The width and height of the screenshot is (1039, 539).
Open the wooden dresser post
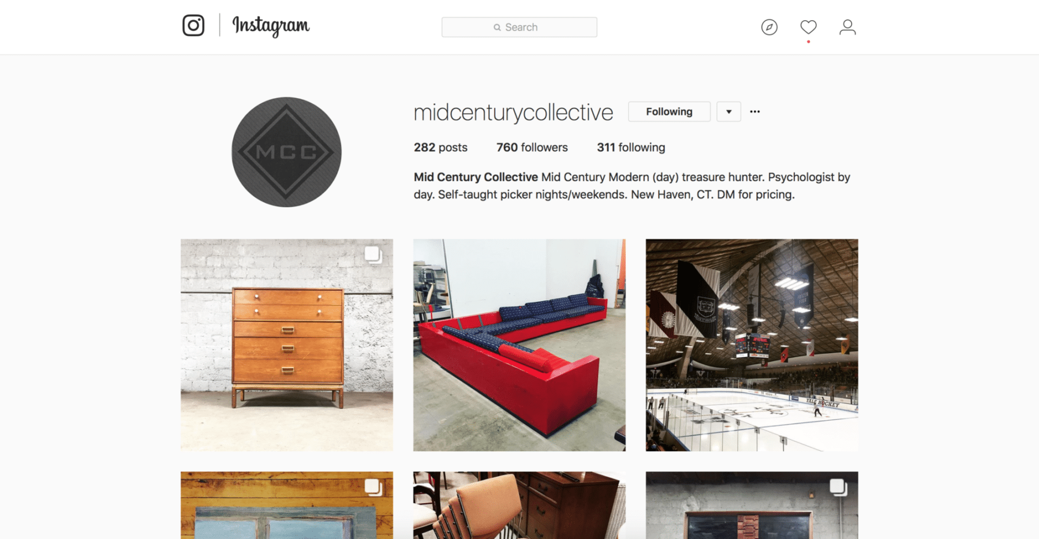[x=287, y=345]
